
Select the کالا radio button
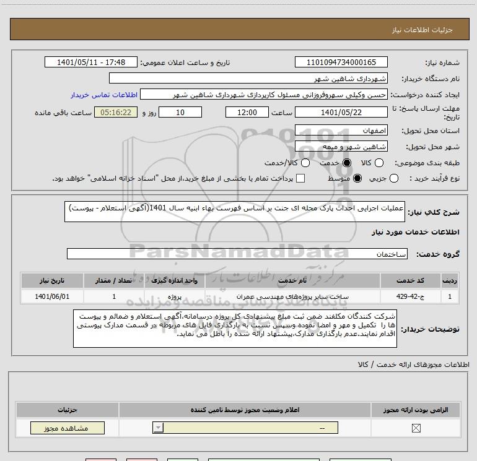tap(379, 163)
